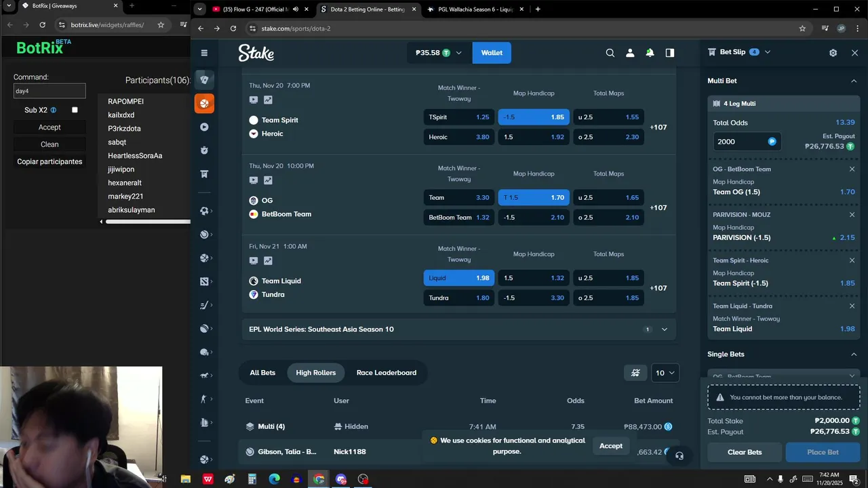Close the Bet Slip panel

[854, 53]
